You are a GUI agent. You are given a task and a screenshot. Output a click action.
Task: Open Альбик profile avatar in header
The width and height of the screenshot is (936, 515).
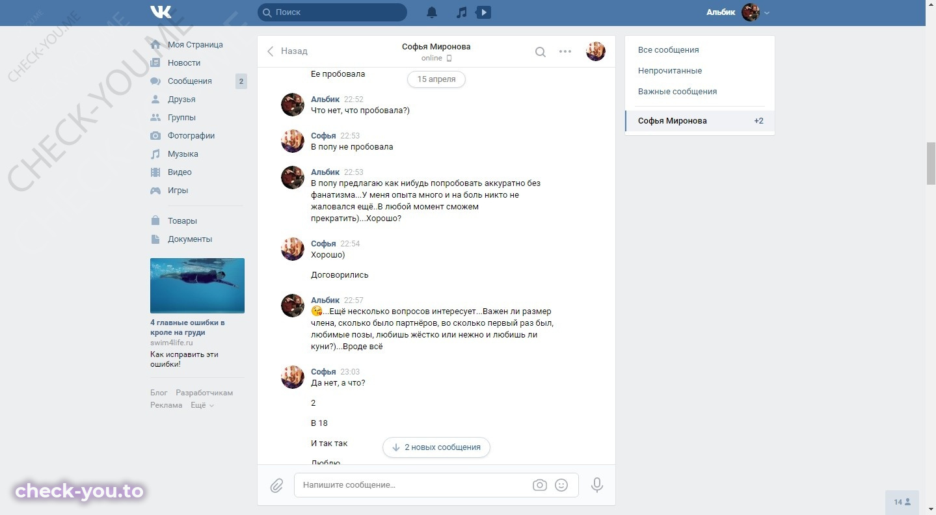[751, 12]
